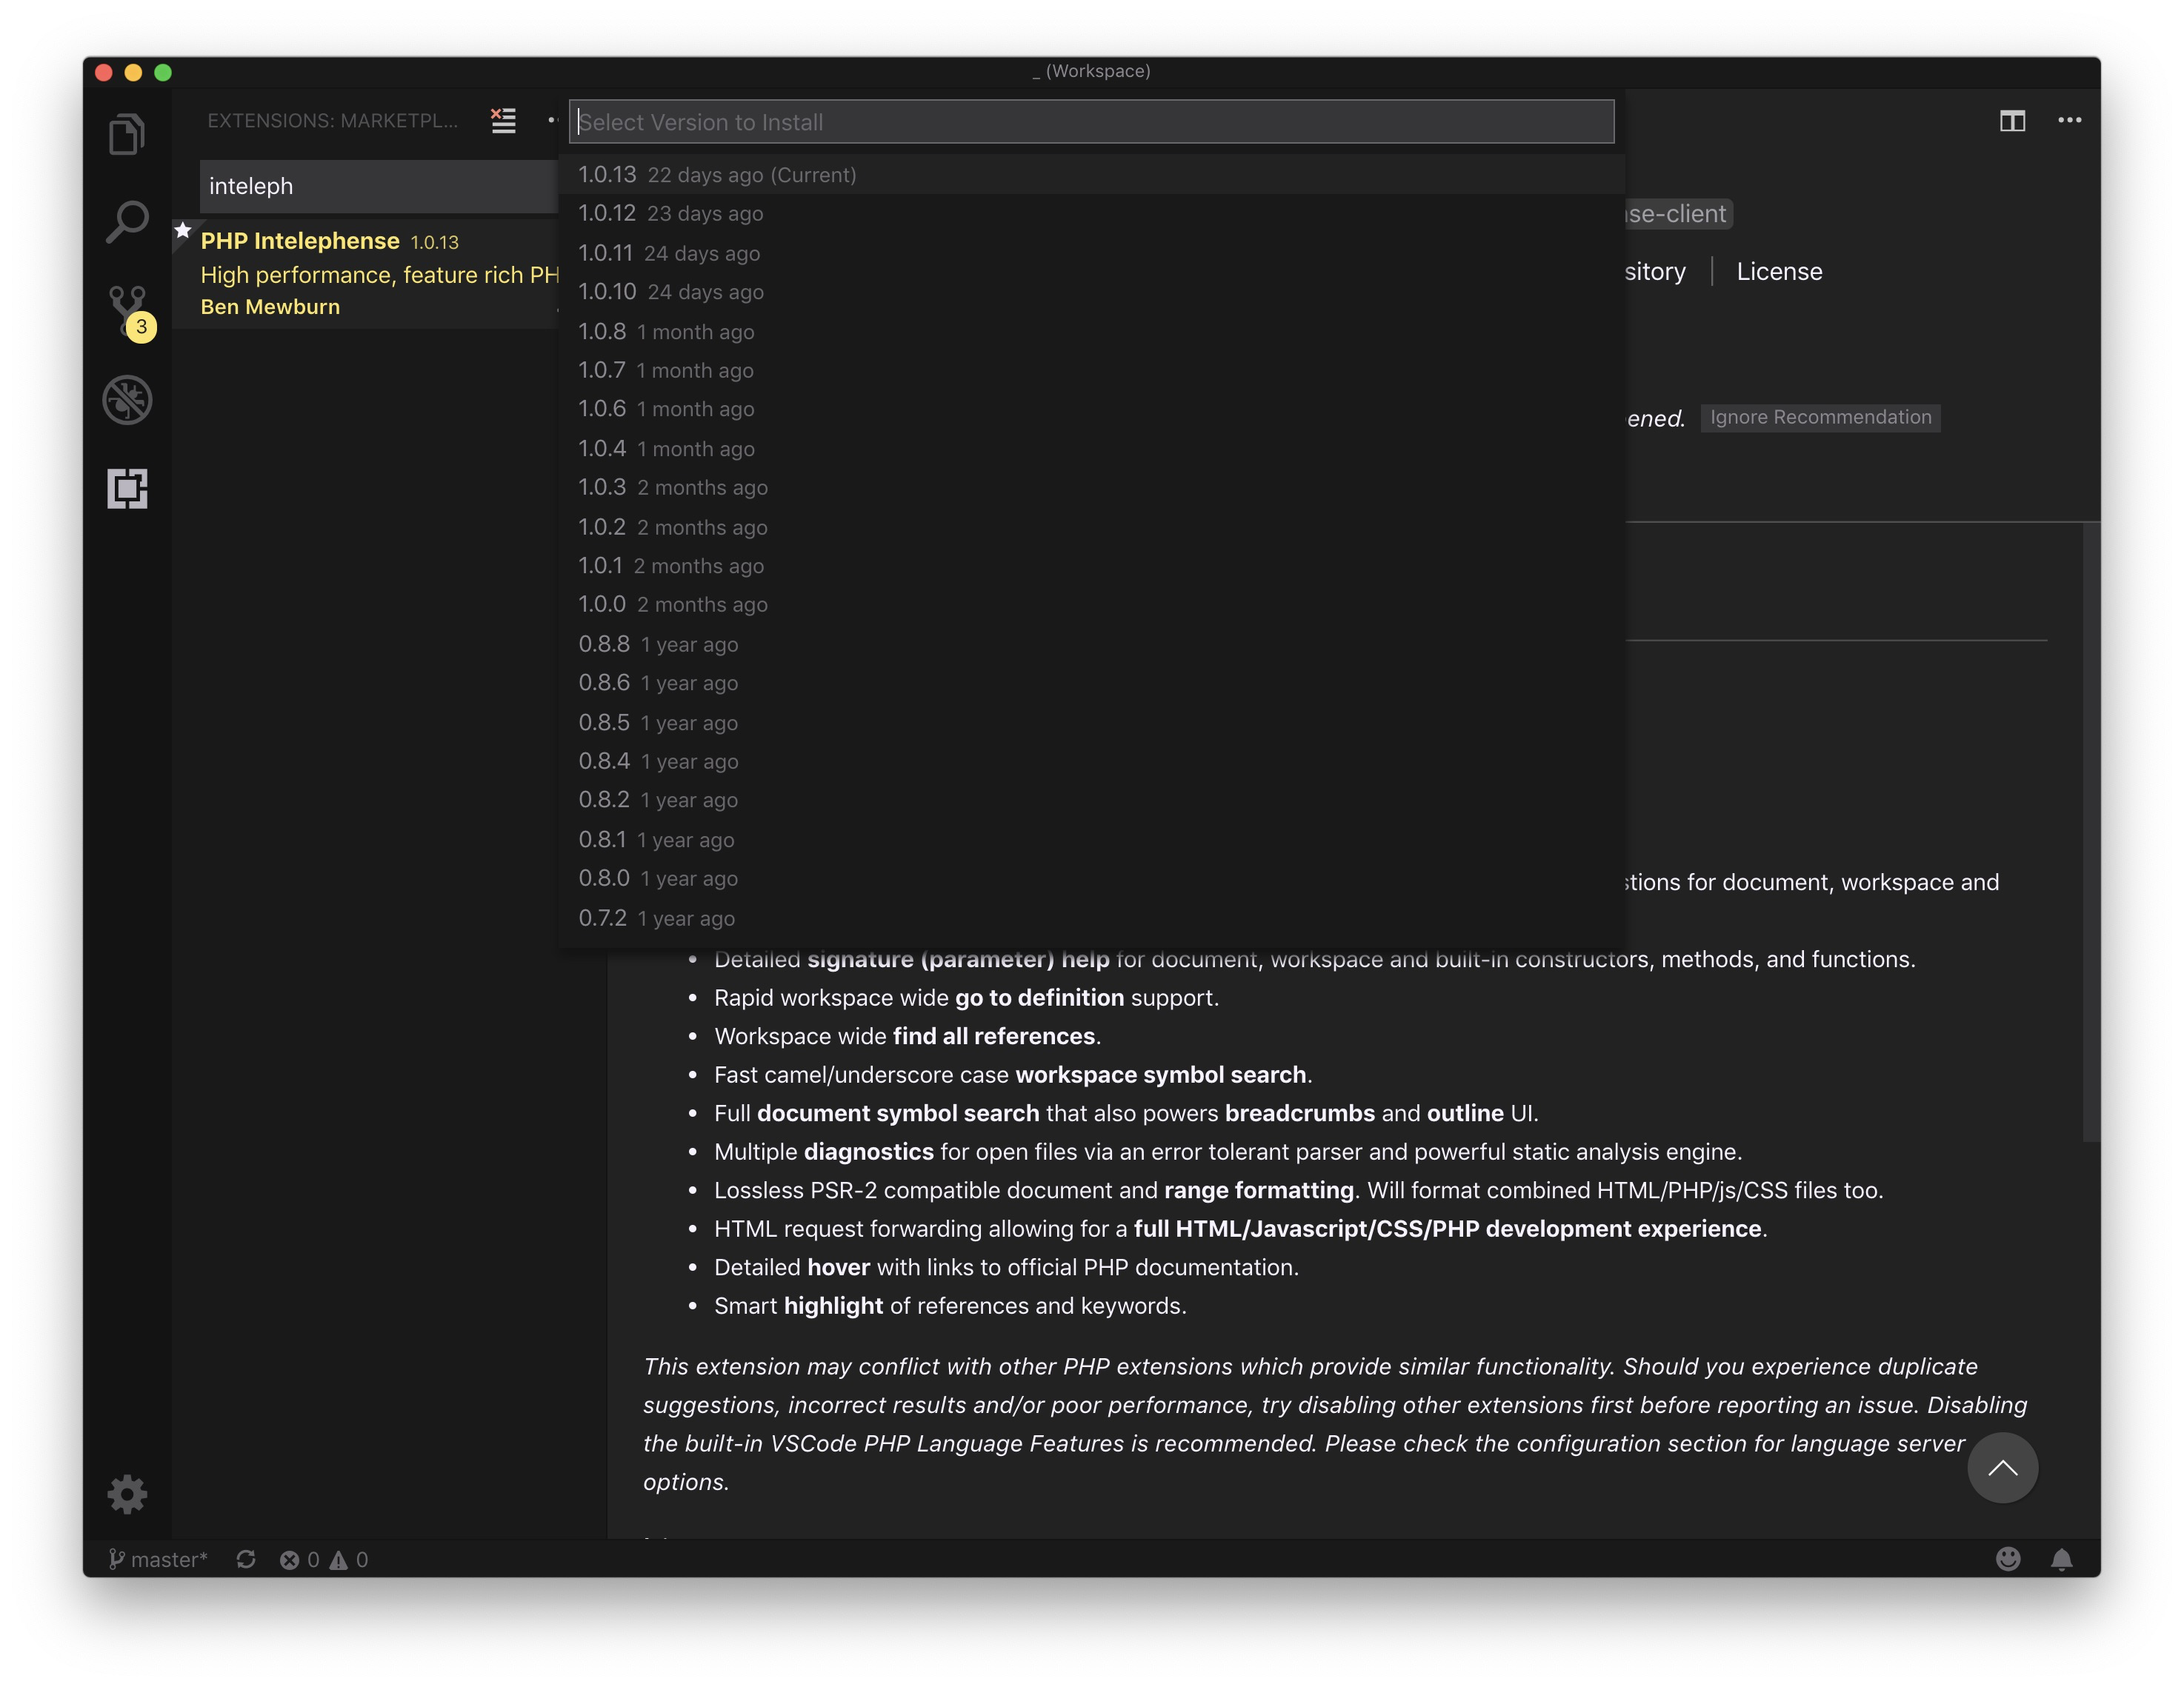Select version 1.0.7
This screenshot has height=1687, width=2184.
(1091, 370)
